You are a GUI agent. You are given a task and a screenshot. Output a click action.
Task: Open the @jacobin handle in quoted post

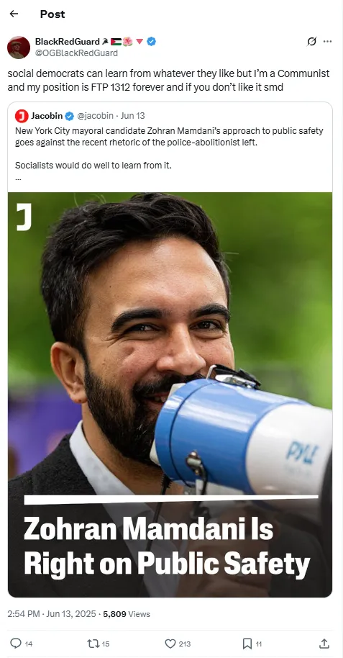point(95,116)
